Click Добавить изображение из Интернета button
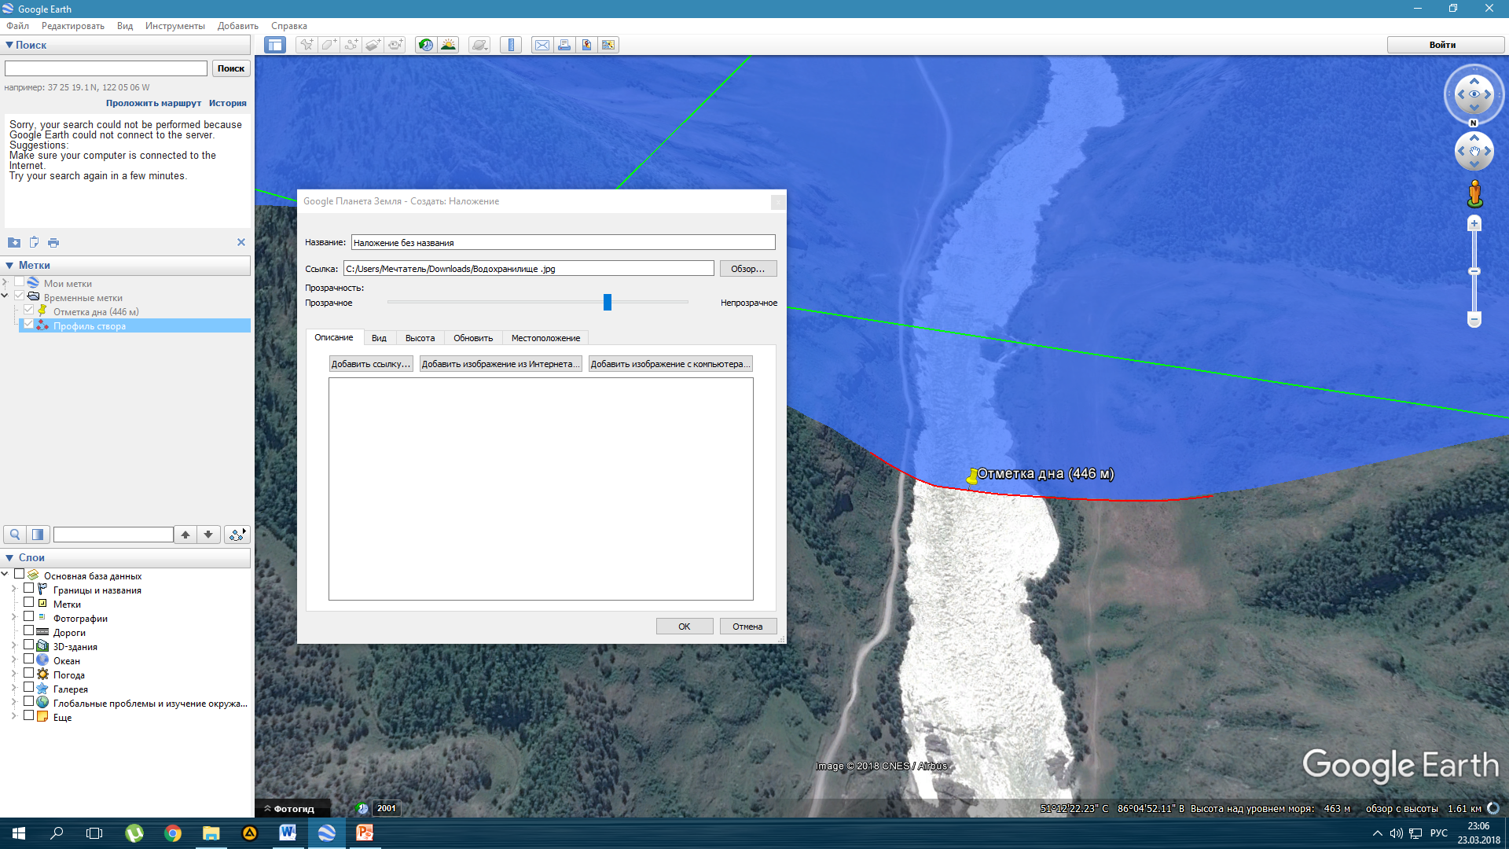 pyautogui.click(x=501, y=364)
